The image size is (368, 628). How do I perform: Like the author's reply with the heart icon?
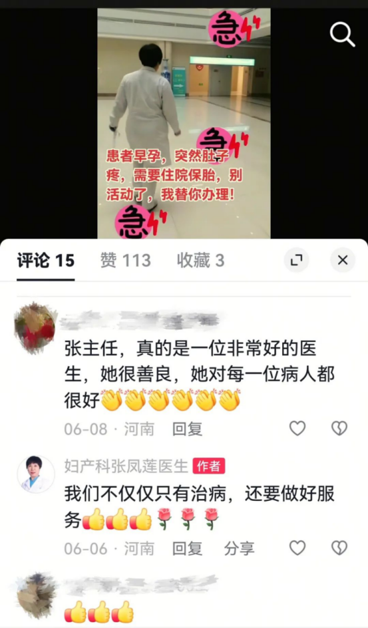pyautogui.click(x=297, y=548)
